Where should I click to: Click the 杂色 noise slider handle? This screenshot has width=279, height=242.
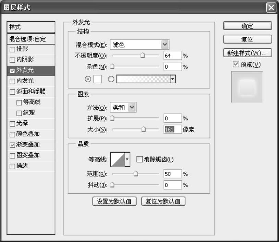(x=112, y=66)
